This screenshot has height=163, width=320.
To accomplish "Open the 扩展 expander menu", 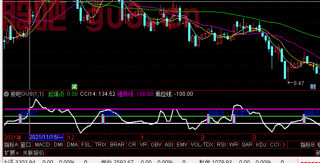I will pos(12,152).
